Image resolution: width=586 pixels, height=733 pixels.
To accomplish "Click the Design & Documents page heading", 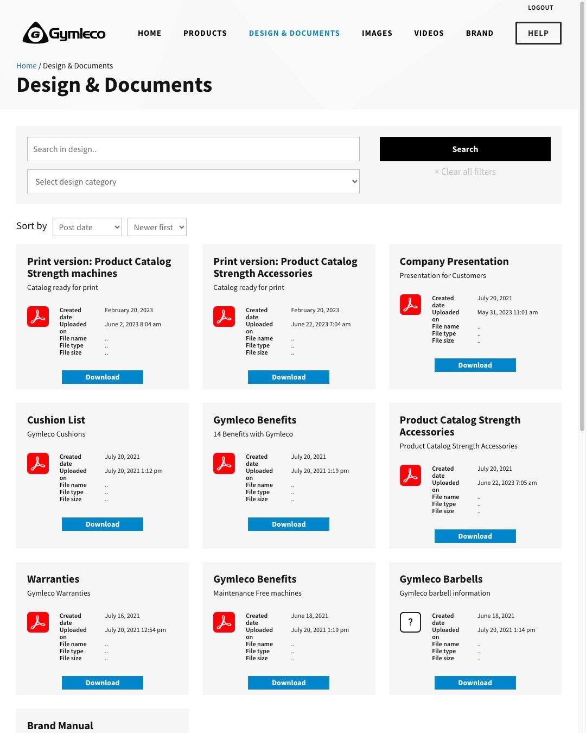I will [114, 85].
